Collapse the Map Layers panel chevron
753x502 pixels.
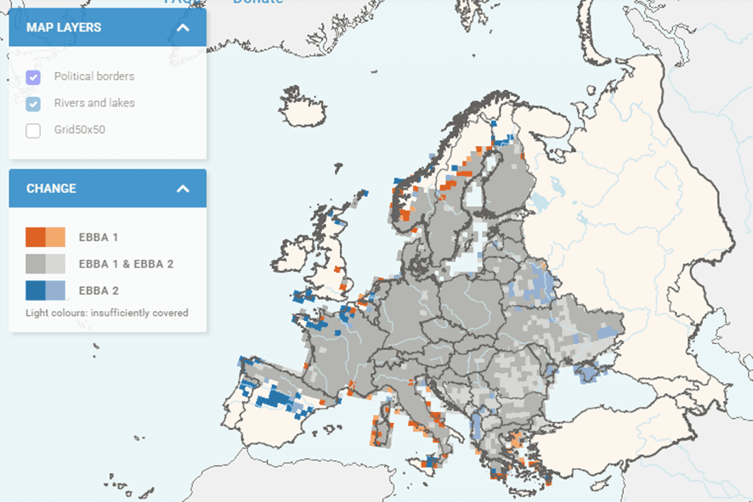click(183, 28)
